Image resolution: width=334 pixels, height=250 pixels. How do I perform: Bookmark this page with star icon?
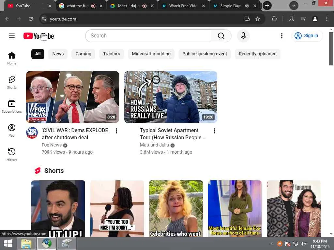[258, 19]
